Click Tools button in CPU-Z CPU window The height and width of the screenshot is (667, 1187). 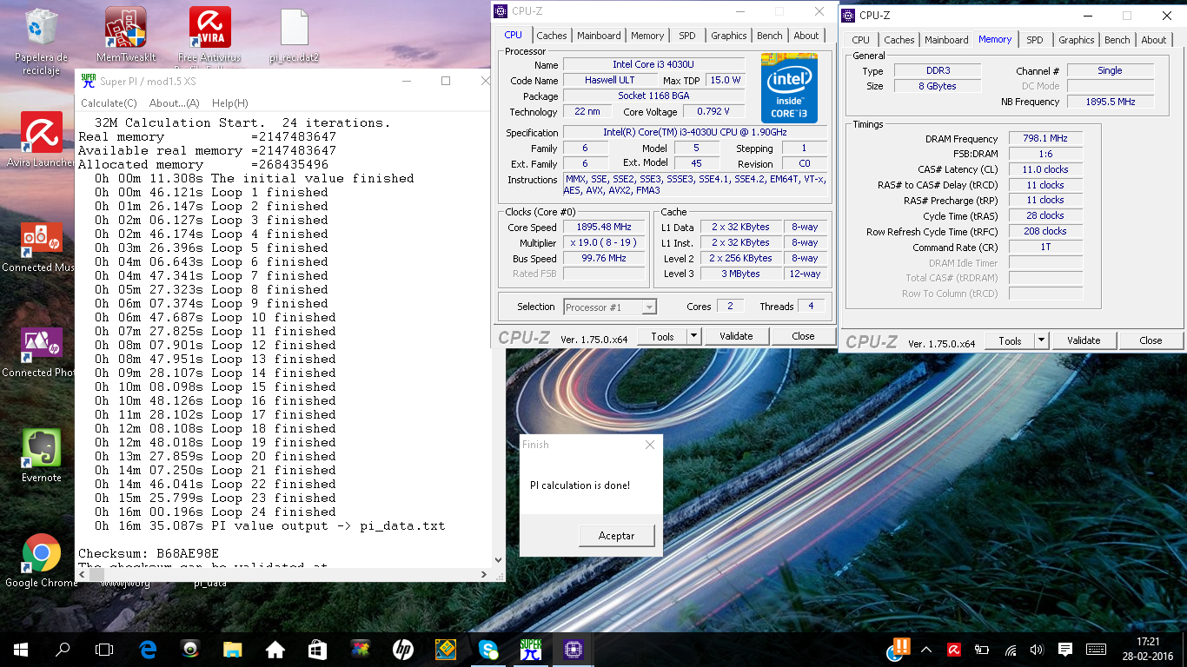[662, 336]
